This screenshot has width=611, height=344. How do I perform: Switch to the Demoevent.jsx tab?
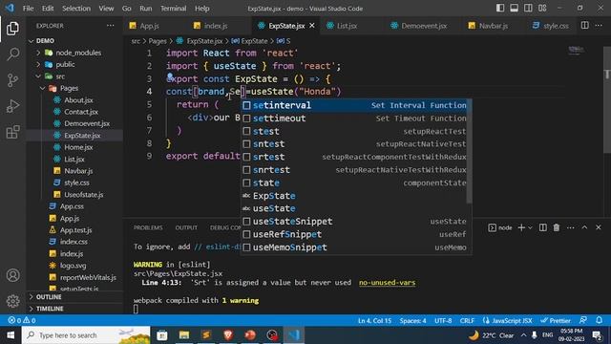[x=424, y=26]
